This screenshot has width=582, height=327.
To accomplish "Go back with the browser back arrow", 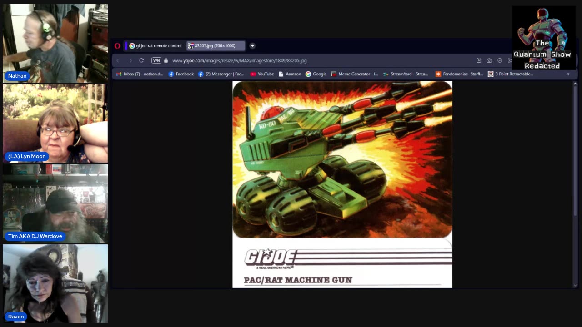I will 118,60.
